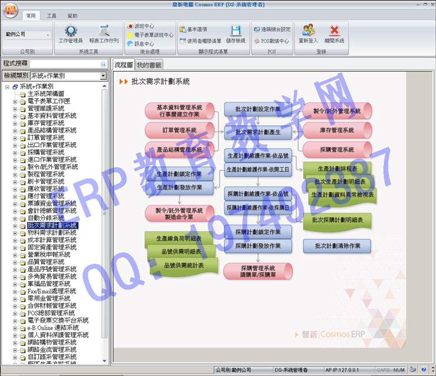The image size is (436, 376).
Task: Expand the 批次需求計劃系統 node
Action: pyautogui.click(x=15, y=226)
